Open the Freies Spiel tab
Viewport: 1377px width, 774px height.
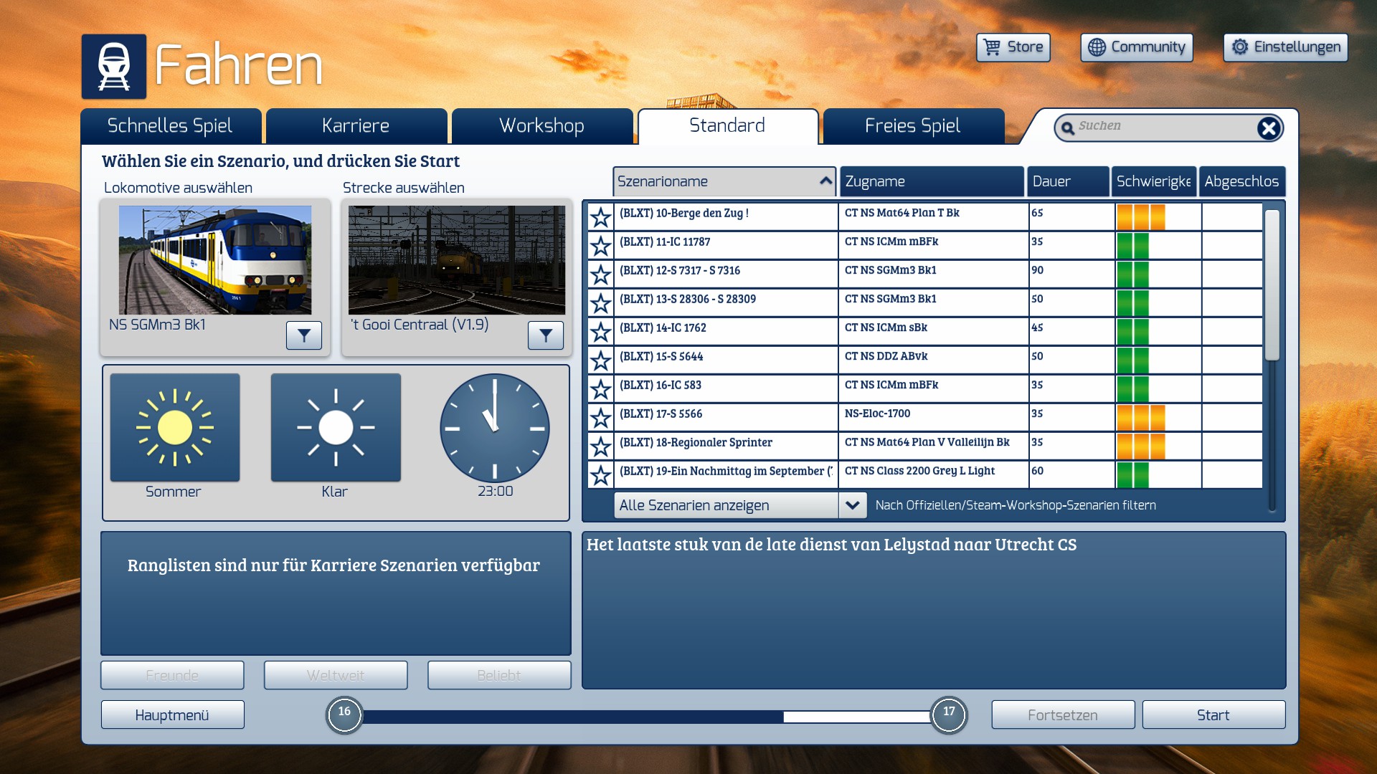point(912,126)
